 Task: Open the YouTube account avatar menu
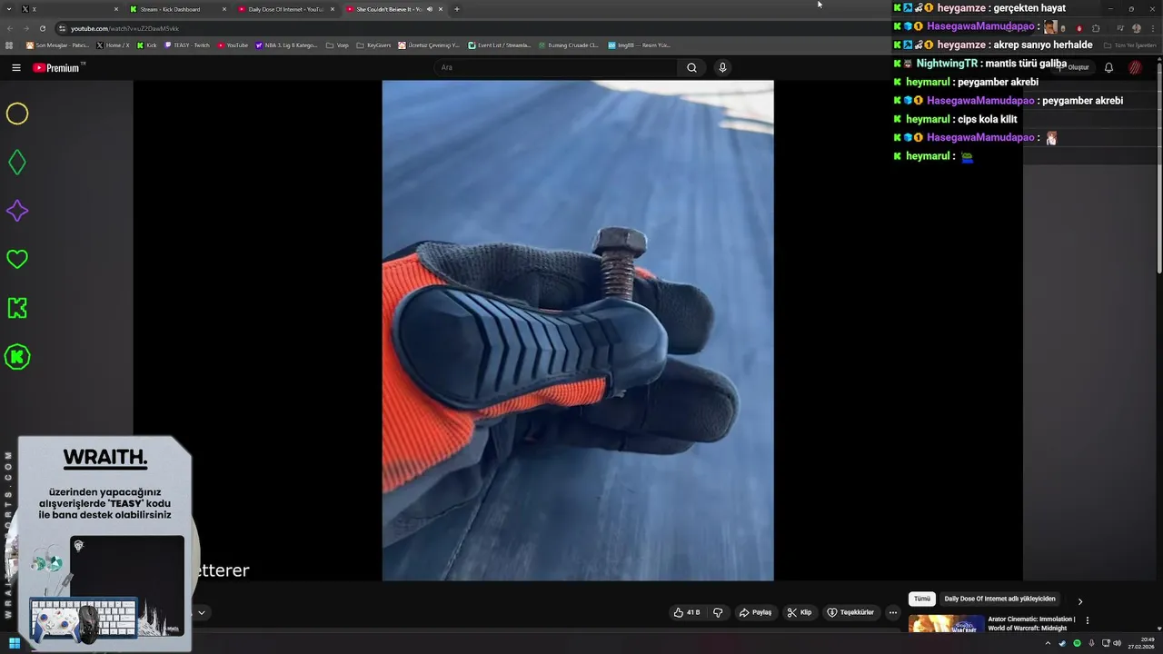(1136, 67)
